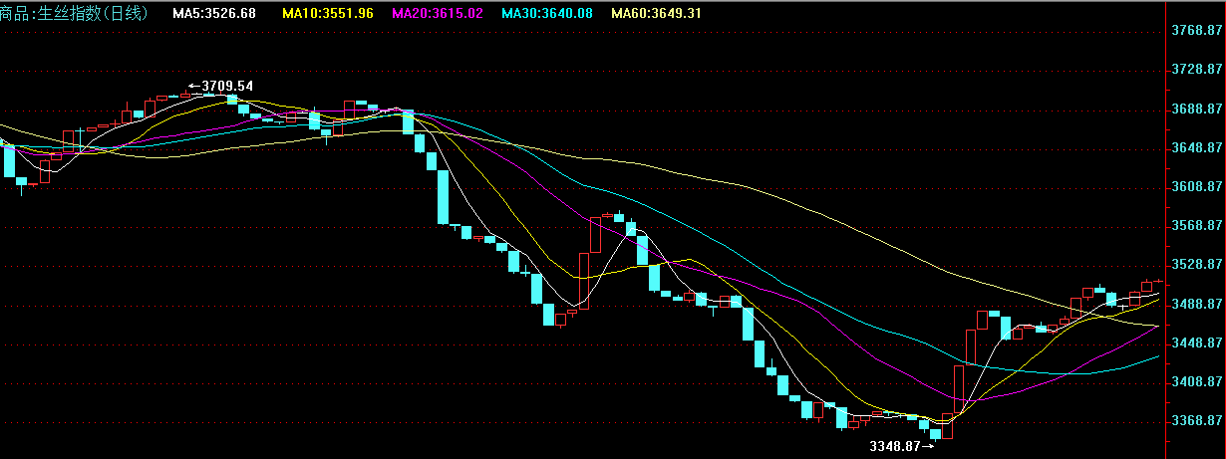Click the 3528.87 price axis label
1226x459 pixels.
[x=1196, y=265]
